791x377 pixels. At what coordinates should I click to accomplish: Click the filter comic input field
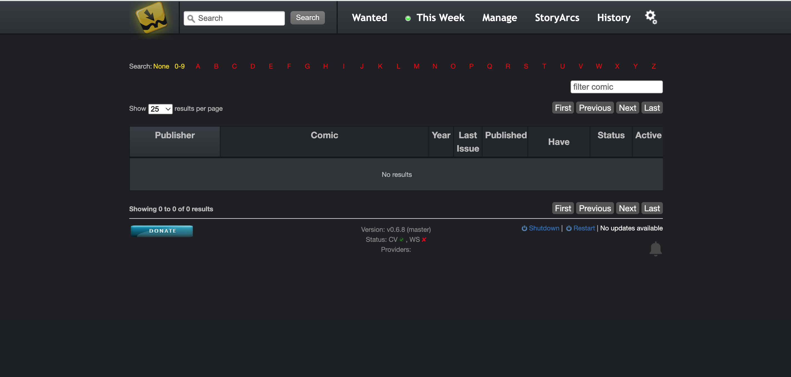click(x=616, y=87)
